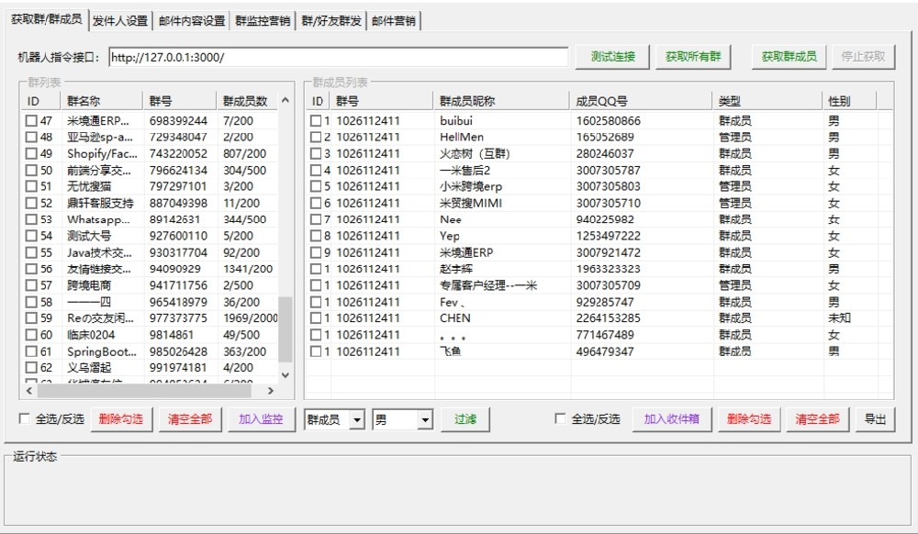Click the 停止获取 button
The height and width of the screenshot is (534, 918).
(x=863, y=57)
